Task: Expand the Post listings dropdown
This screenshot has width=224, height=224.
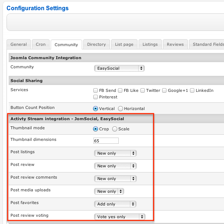Action: (115, 153)
